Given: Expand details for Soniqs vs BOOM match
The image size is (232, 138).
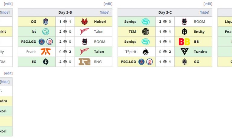Looking at the screenshot, I should (165, 21).
